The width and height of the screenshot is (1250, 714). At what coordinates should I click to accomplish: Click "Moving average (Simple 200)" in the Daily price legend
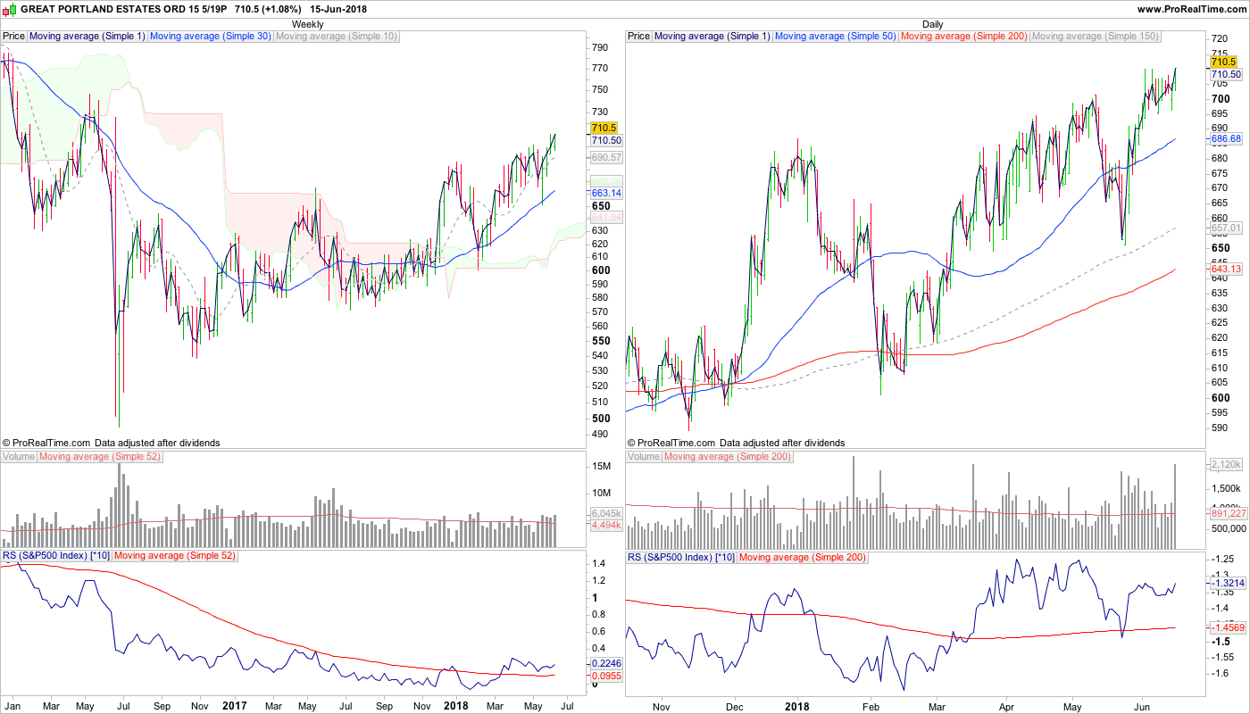pos(965,37)
